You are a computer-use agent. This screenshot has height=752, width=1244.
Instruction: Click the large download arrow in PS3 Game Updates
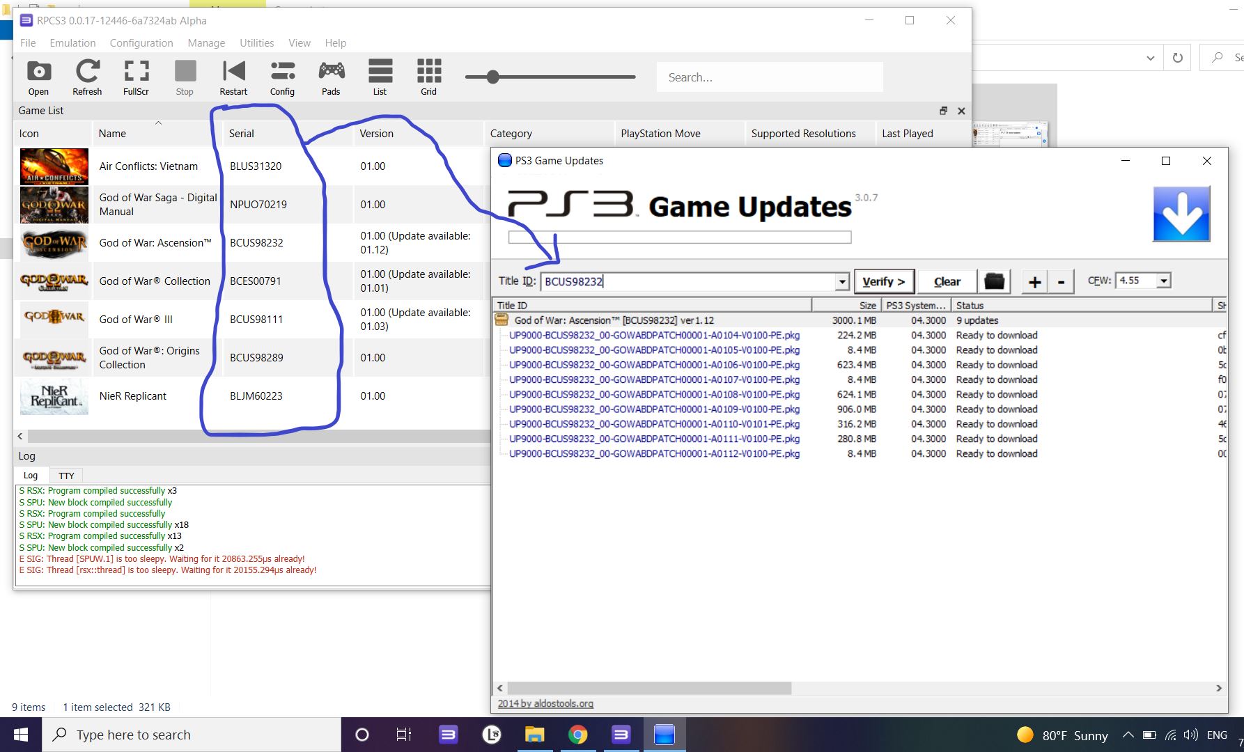coord(1181,212)
